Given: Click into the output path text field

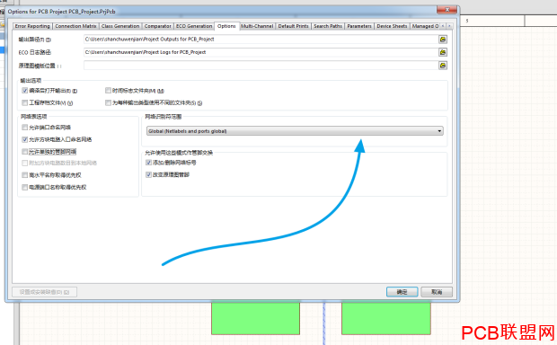Looking at the screenshot, I should (261, 40).
